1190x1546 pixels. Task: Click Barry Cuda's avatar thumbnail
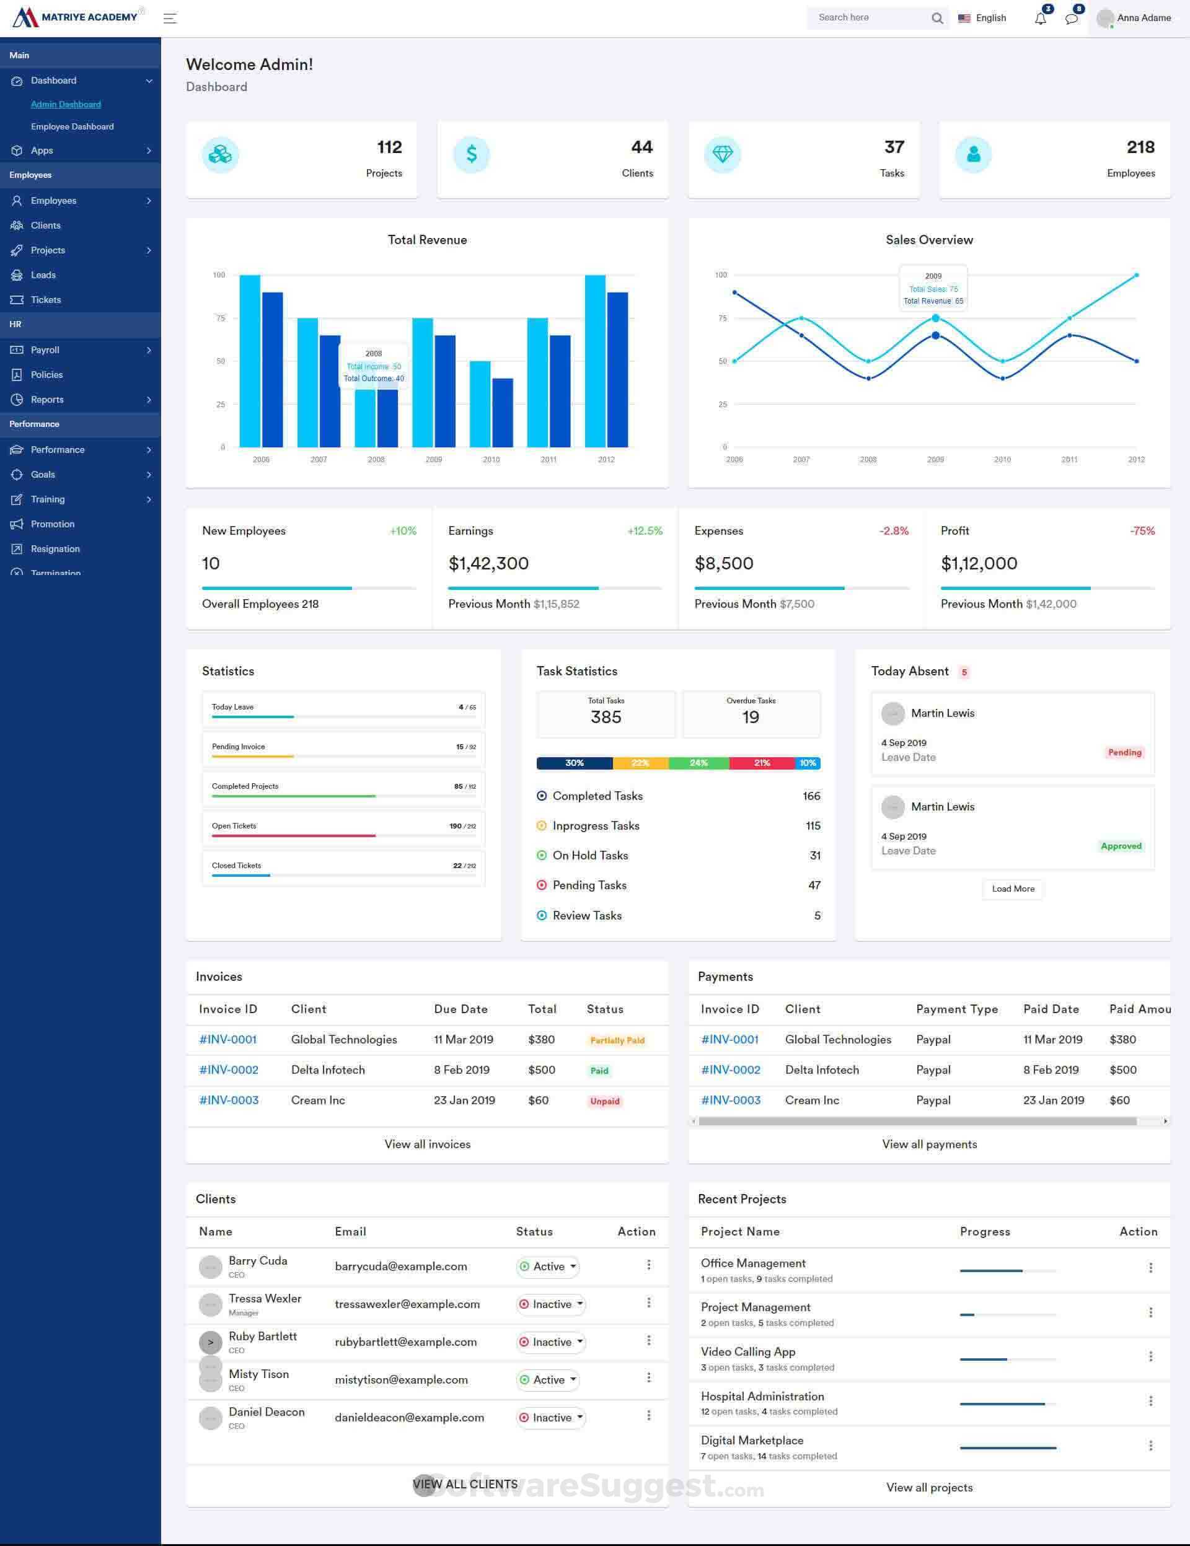point(210,1267)
